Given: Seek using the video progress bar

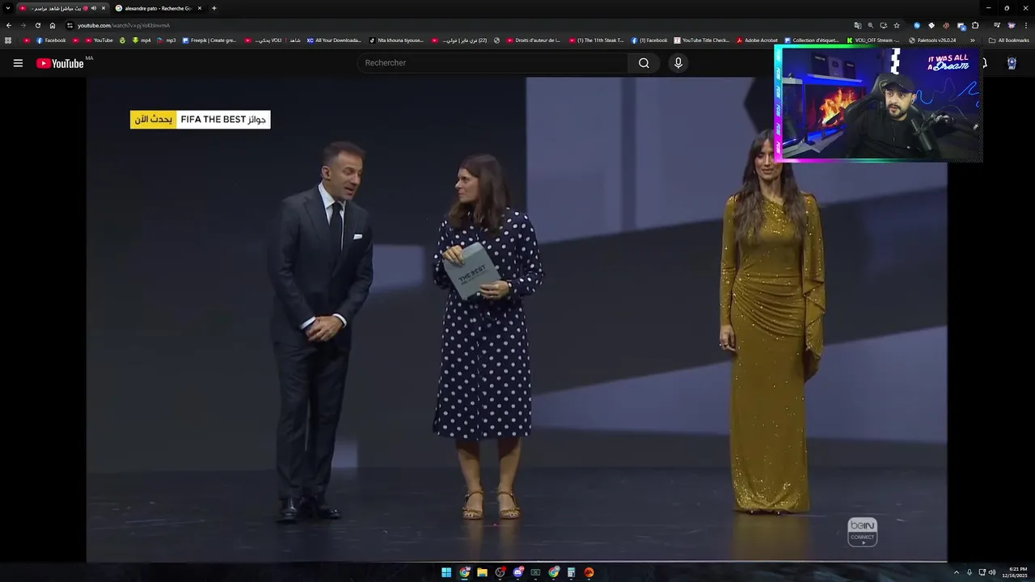Looking at the screenshot, I should [517, 561].
